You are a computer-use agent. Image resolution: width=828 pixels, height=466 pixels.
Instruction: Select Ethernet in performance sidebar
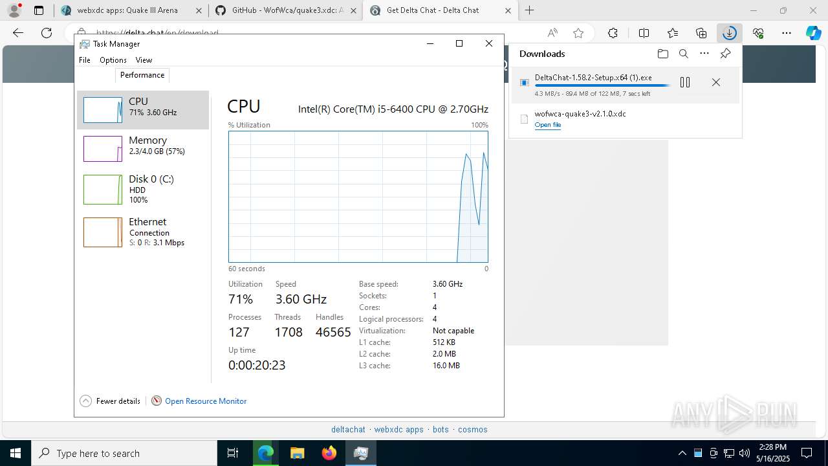[x=143, y=232]
